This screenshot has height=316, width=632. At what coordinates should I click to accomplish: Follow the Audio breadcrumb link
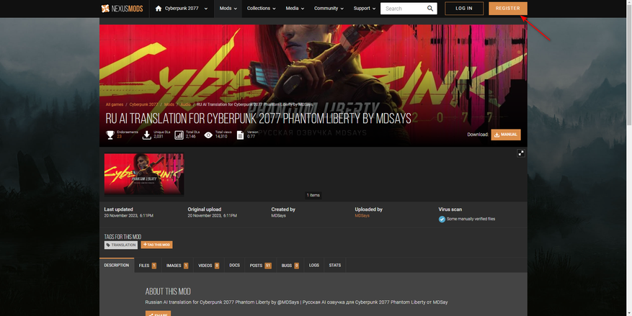point(185,104)
